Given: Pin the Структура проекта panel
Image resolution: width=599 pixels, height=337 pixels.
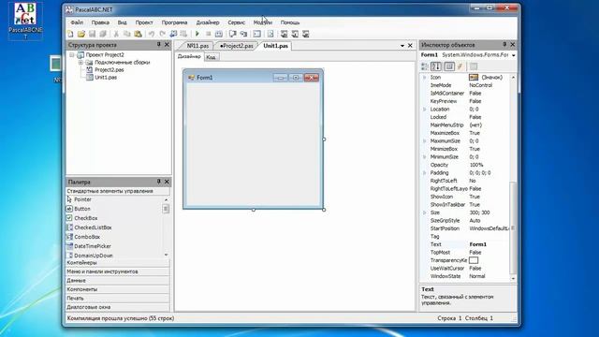Looking at the screenshot, I should coord(158,45).
